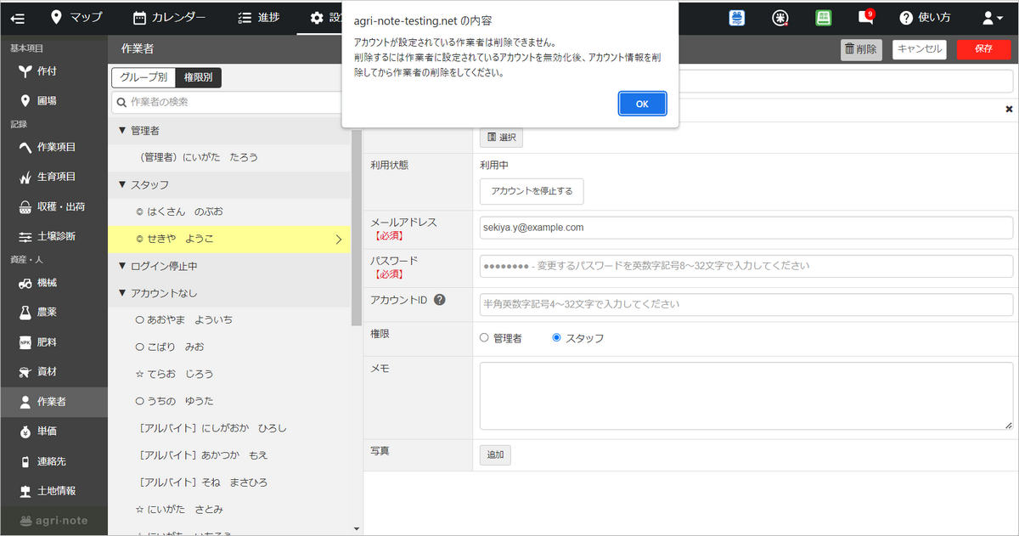Click the 削除 delete button
The image size is (1019, 536).
coord(861,49)
